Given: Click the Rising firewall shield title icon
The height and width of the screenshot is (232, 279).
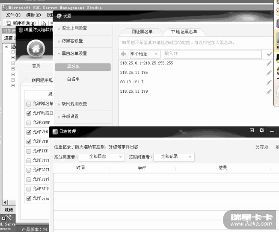Looking at the screenshot, I should [21, 30].
